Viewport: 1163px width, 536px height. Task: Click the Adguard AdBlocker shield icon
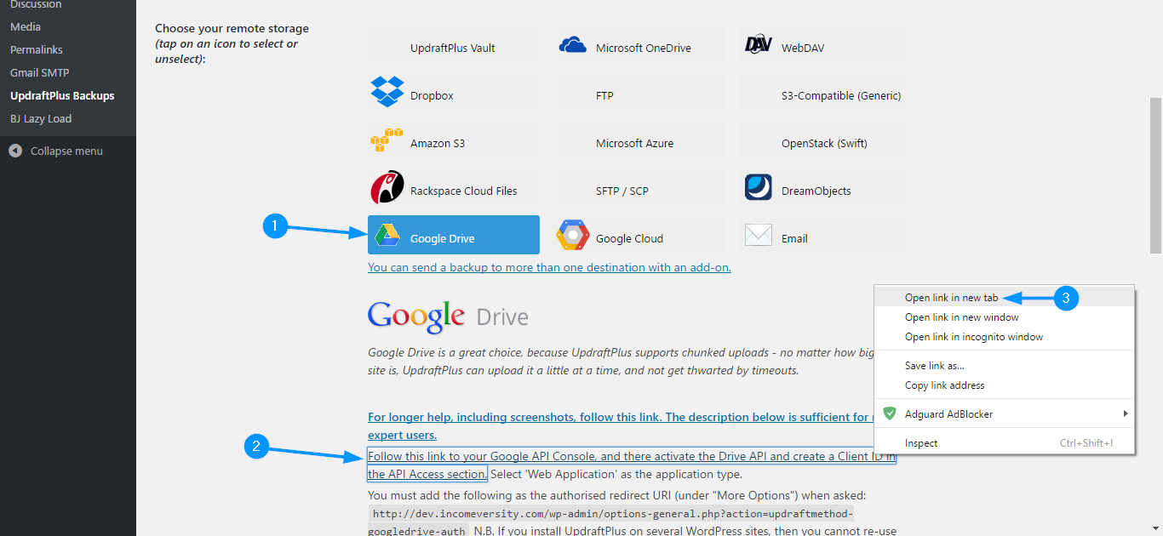click(x=890, y=414)
